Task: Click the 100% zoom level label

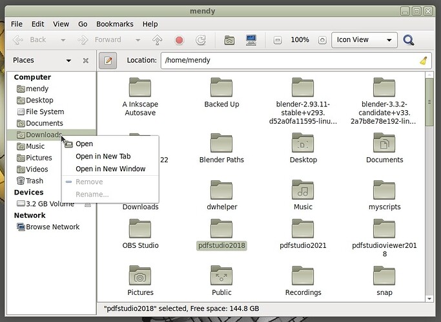Action: click(300, 40)
